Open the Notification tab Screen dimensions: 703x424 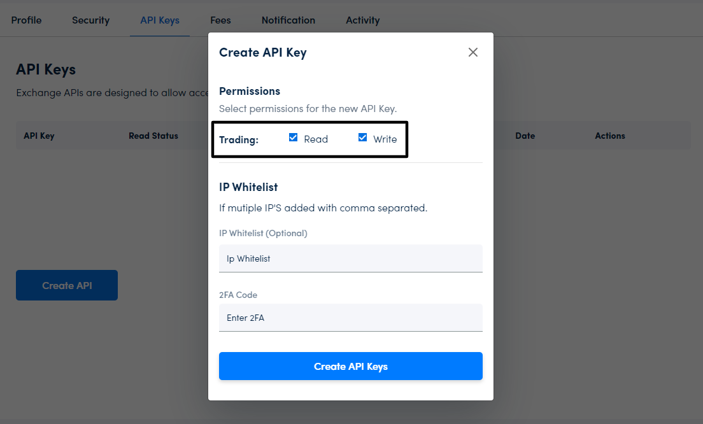click(x=288, y=20)
